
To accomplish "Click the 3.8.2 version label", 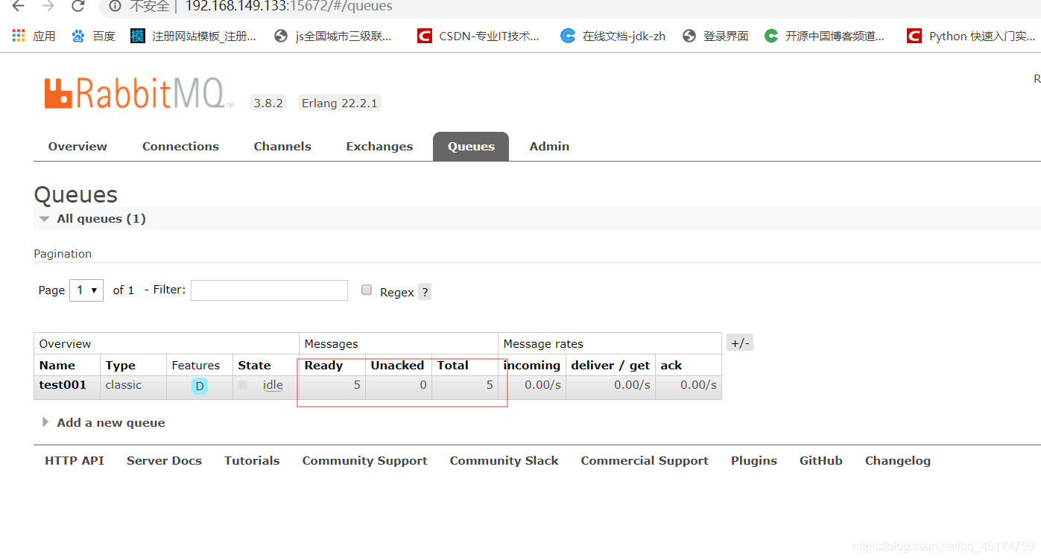I will click(268, 104).
